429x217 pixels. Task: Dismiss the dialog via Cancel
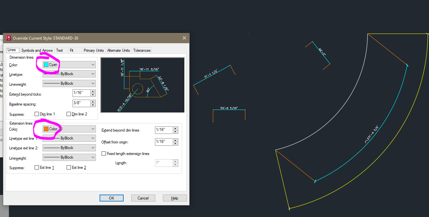coord(143,198)
